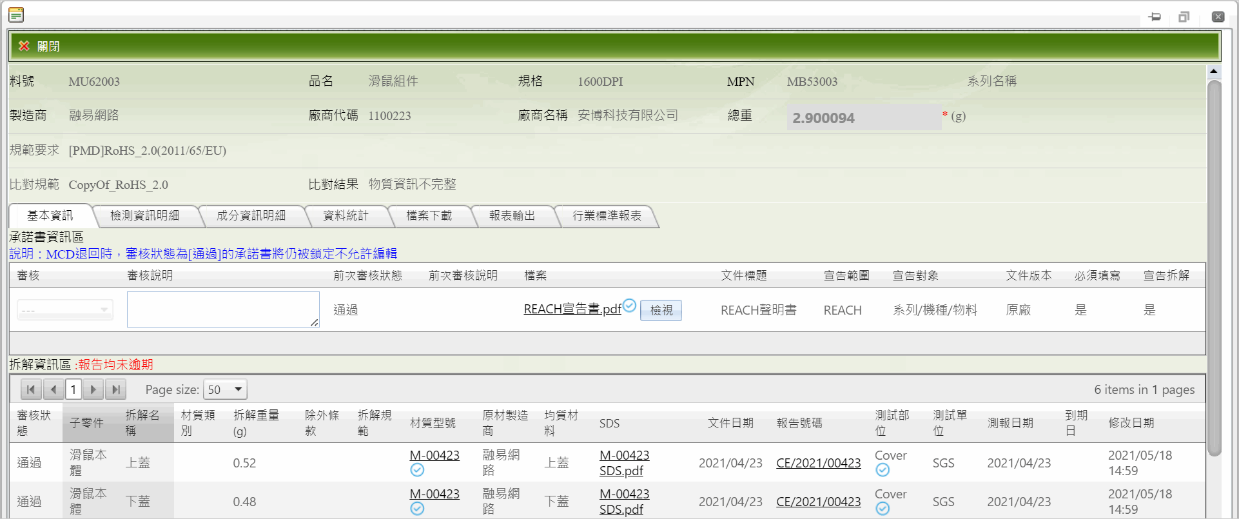Click 系列/機種/物料 cell
The width and height of the screenshot is (1239, 519).
[935, 310]
